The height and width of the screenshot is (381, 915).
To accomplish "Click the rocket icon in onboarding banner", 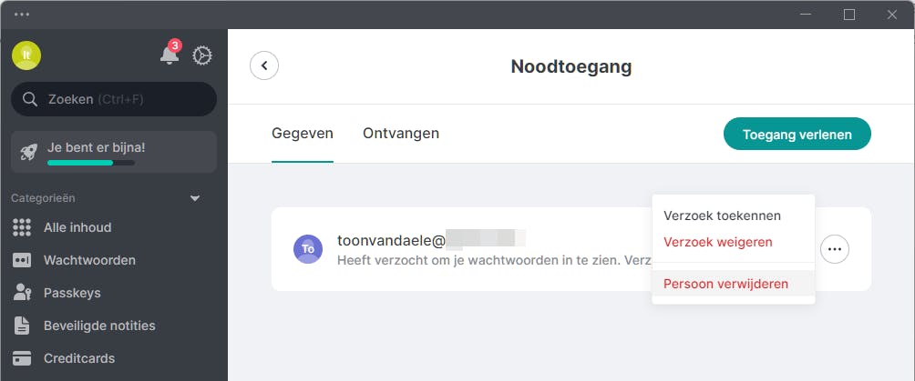I will click(x=28, y=152).
